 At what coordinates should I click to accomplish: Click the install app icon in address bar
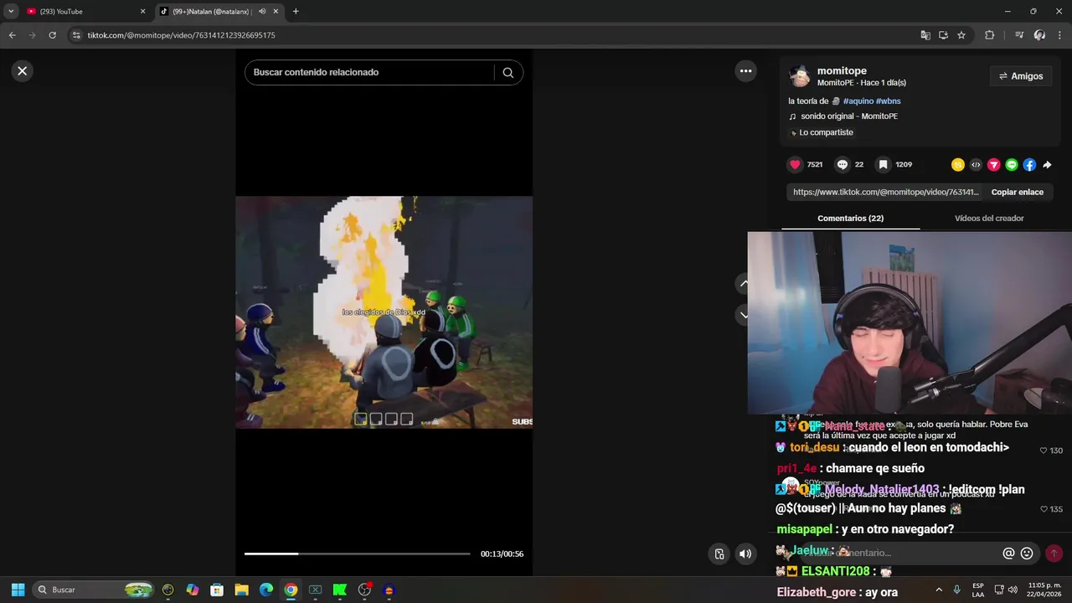943,35
